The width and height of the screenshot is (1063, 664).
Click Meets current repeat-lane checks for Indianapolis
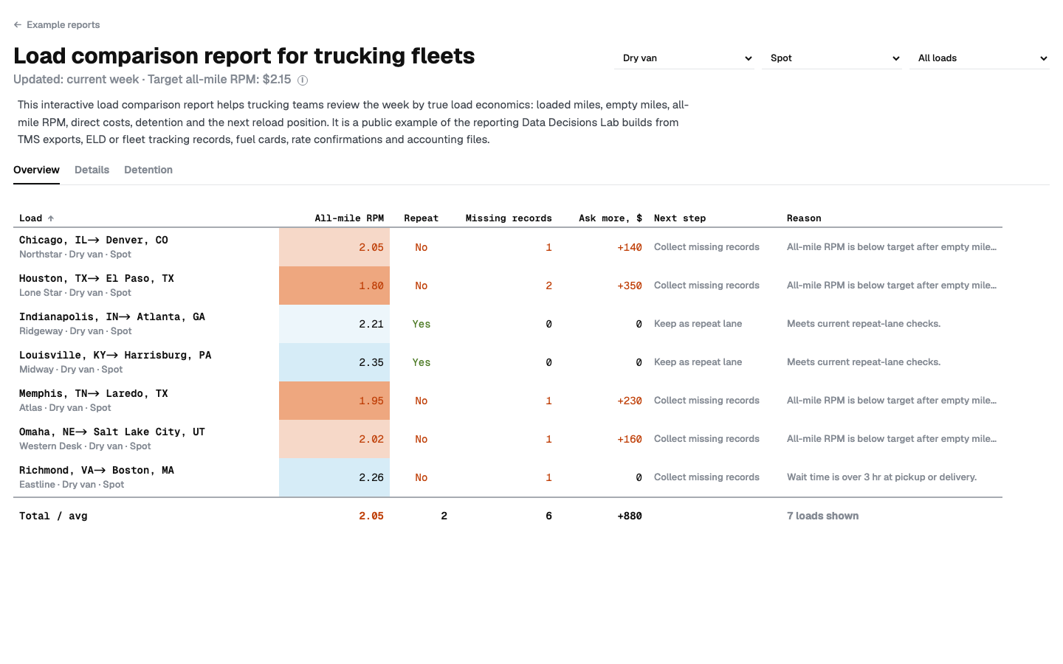pos(864,324)
